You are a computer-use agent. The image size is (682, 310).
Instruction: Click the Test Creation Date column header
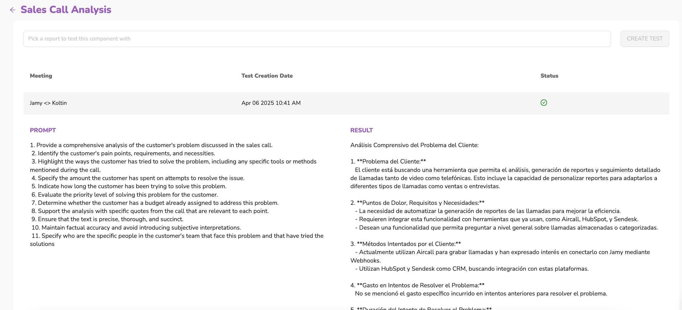click(267, 76)
